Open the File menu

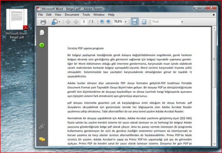[41, 15]
